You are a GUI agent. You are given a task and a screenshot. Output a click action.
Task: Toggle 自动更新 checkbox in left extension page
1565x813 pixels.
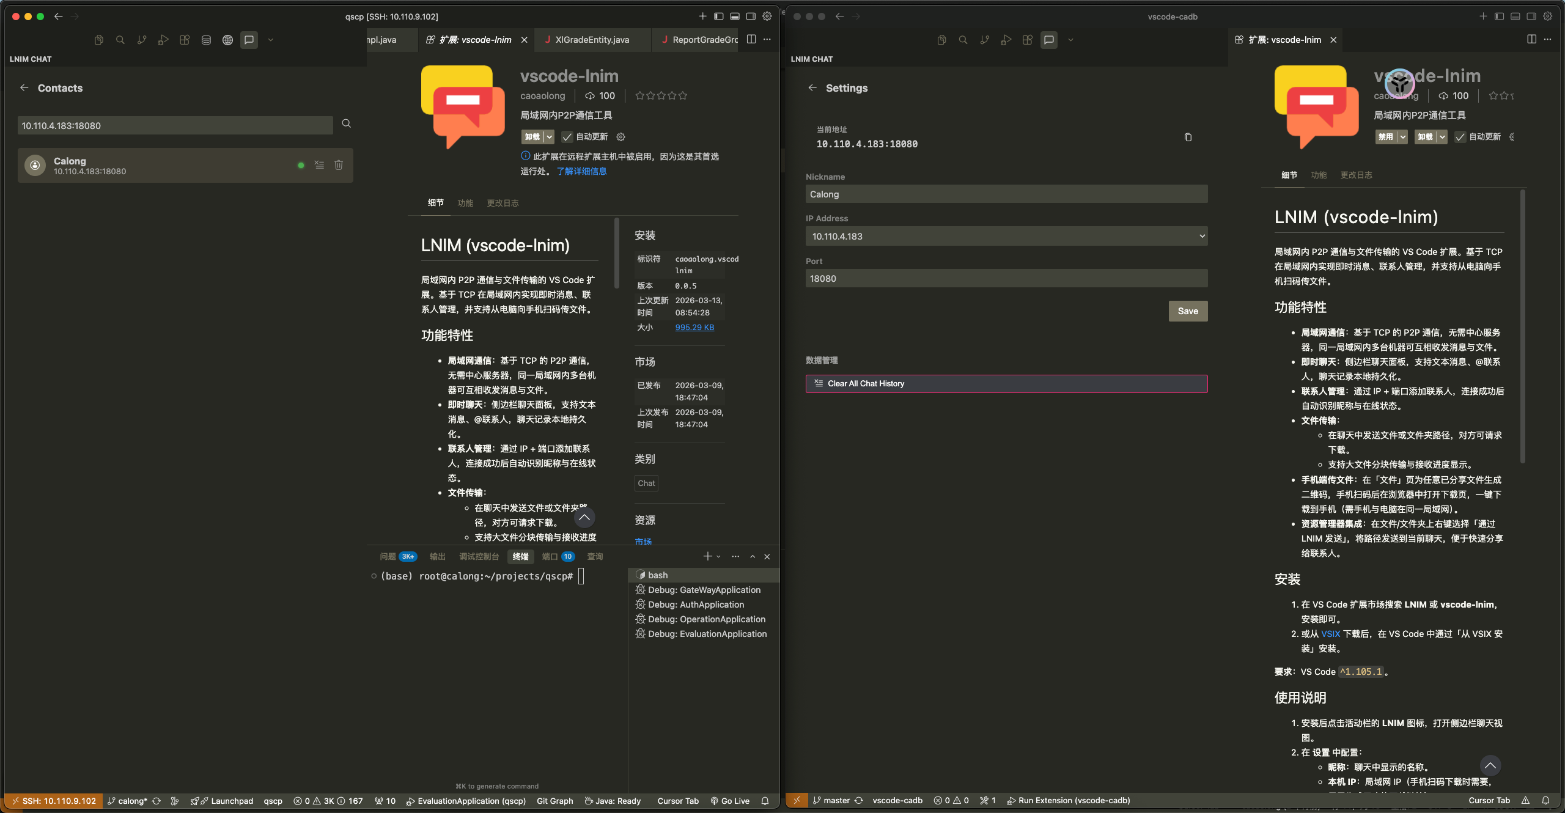(567, 137)
